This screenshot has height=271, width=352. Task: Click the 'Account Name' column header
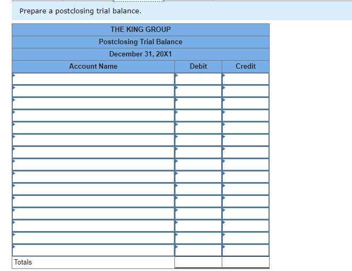point(93,67)
